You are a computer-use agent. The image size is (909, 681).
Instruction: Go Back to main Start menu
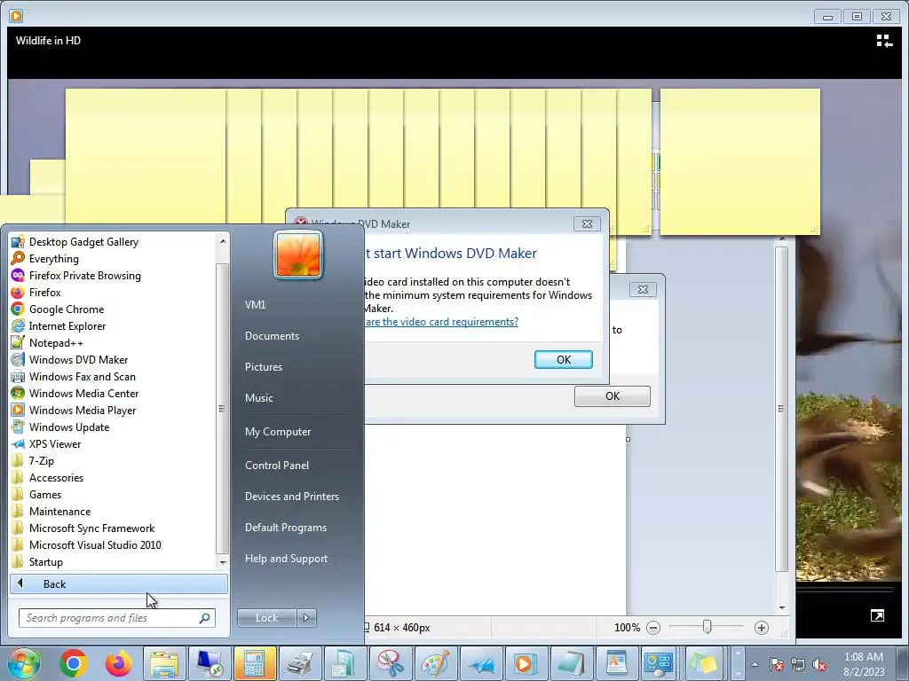pos(119,583)
